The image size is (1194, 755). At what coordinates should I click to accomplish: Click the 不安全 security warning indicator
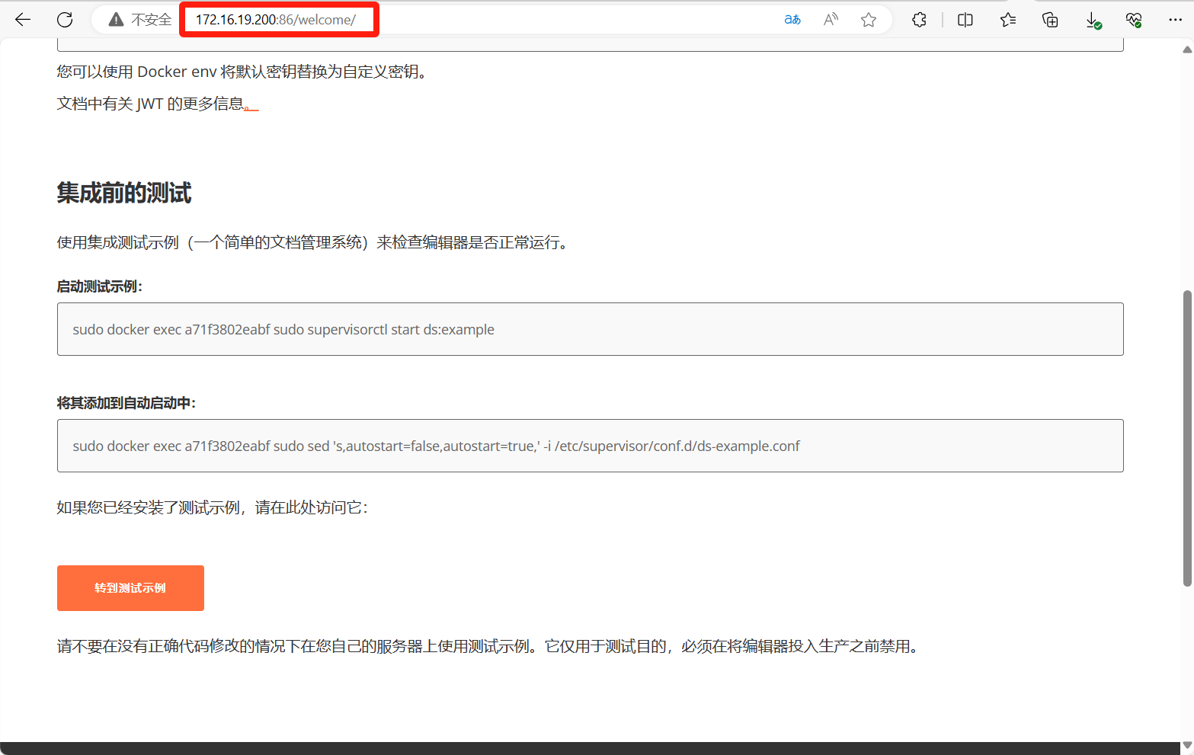(140, 20)
